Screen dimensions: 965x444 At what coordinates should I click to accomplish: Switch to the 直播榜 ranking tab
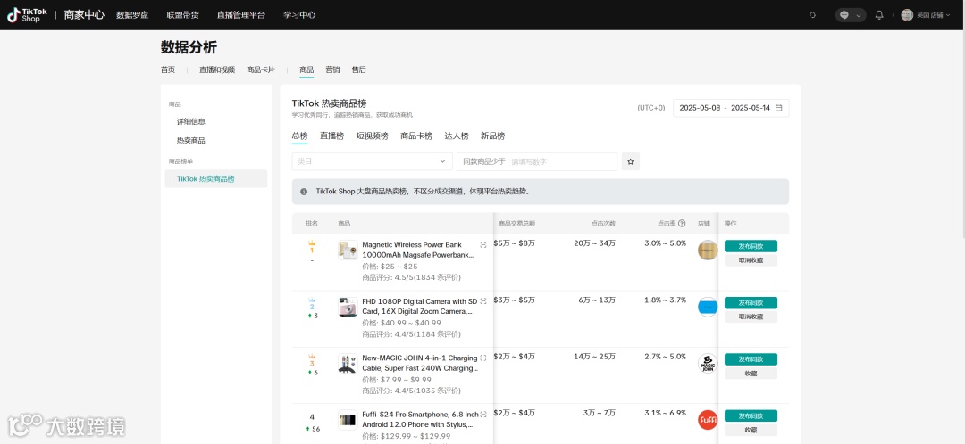(331, 136)
